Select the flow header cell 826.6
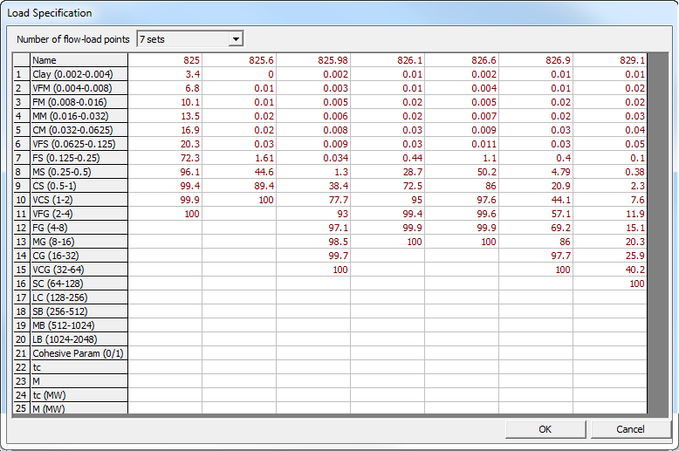679x451 pixels. [x=462, y=60]
